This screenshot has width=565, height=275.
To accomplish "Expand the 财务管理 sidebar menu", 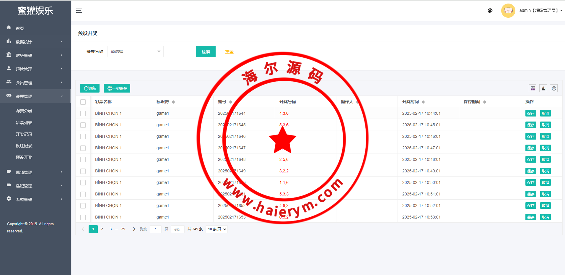I will click(x=35, y=55).
